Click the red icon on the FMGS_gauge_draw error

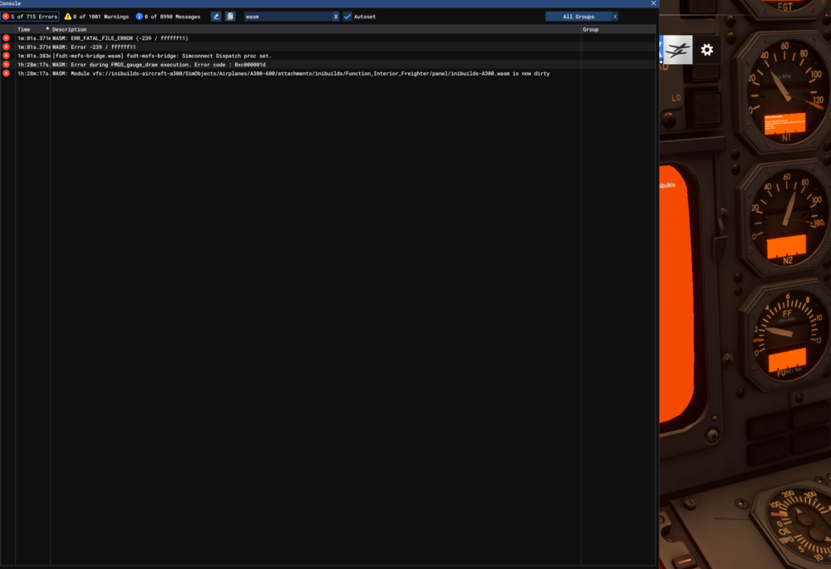click(5, 64)
